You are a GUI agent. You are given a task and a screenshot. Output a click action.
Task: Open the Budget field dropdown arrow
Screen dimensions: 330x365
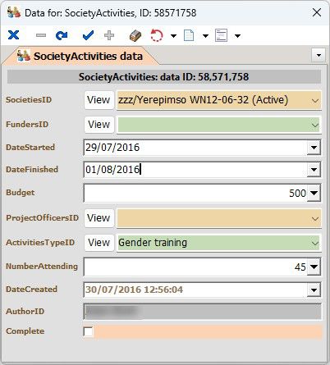314,193
